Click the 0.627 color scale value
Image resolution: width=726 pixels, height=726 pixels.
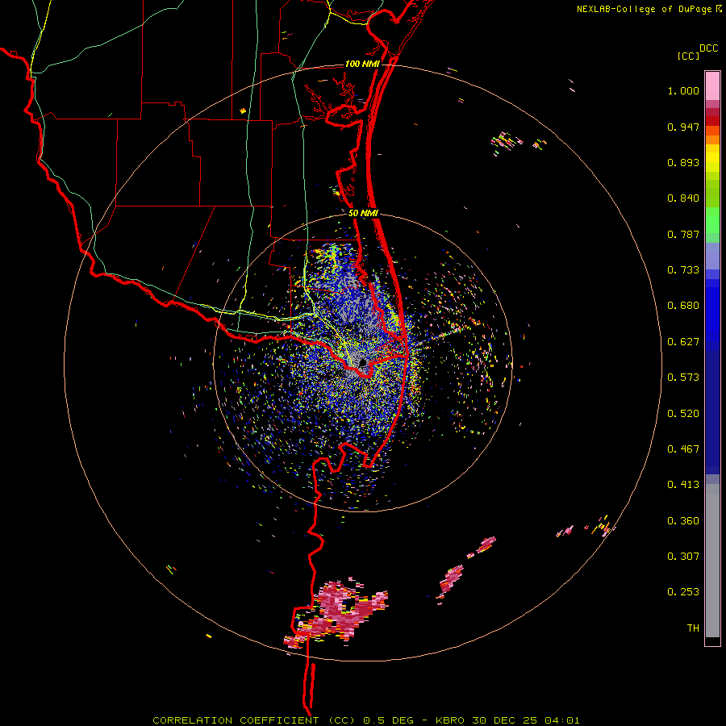point(683,342)
